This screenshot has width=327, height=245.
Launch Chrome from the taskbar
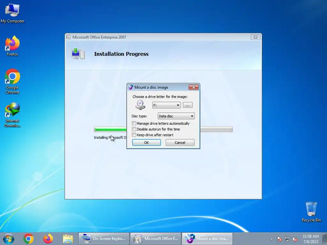pyautogui.click(x=28, y=239)
